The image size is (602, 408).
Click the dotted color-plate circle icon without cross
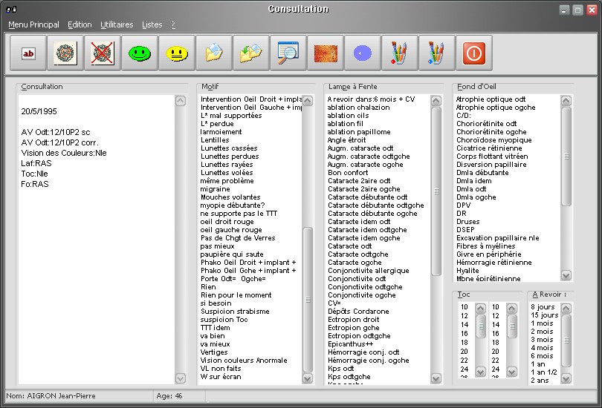click(x=65, y=53)
